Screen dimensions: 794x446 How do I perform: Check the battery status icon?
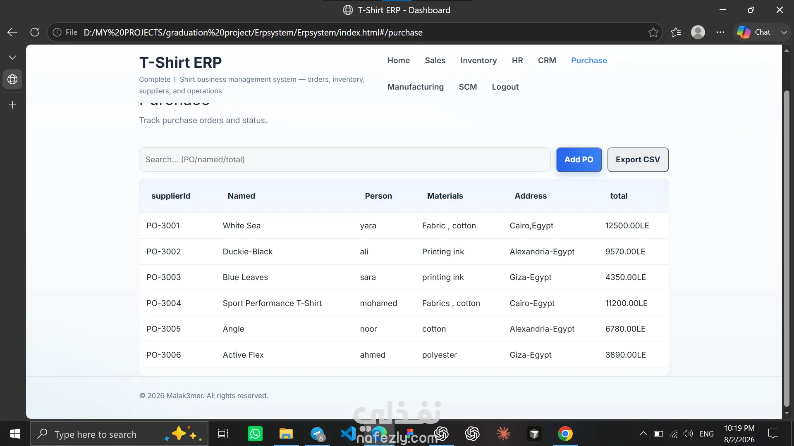click(658, 434)
